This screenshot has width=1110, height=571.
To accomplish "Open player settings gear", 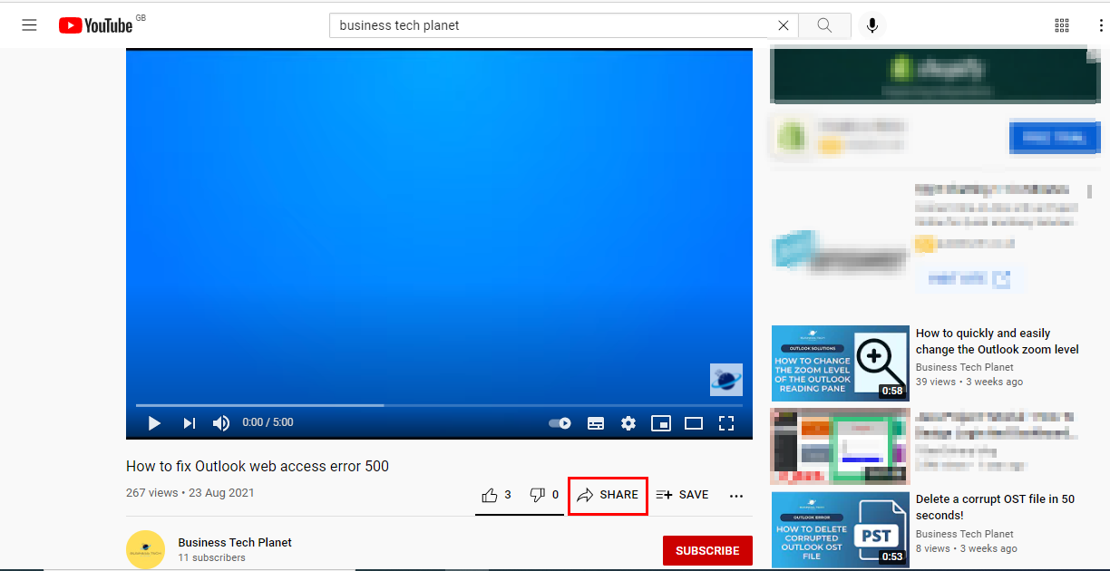I will tap(628, 423).
